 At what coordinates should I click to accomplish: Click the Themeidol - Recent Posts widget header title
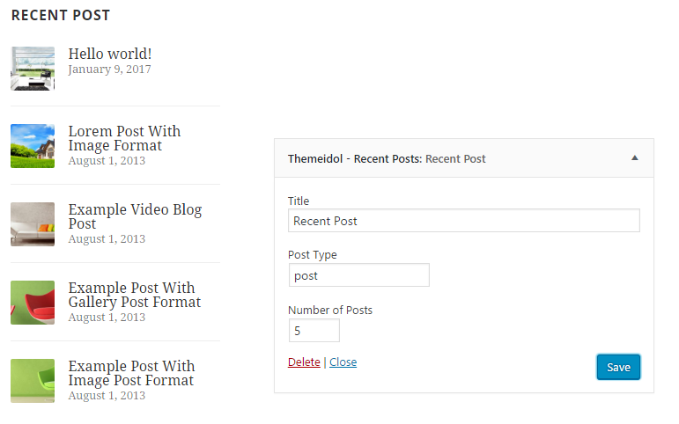[387, 159]
